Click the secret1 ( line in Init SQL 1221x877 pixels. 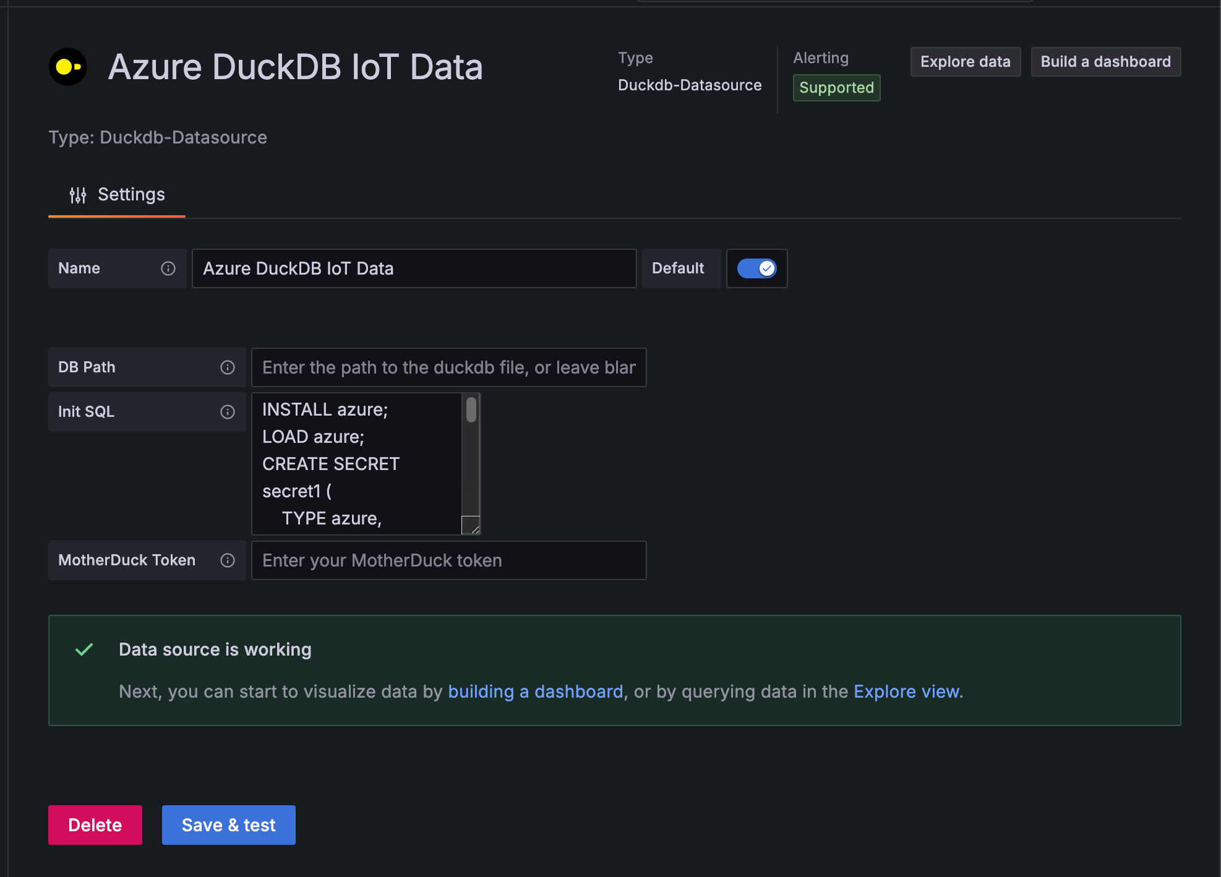tap(297, 491)
